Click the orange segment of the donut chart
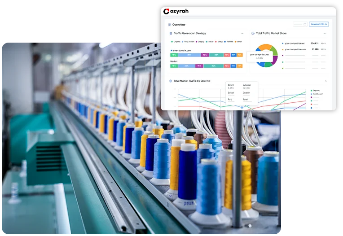The width and height of the screenshot is (343, 236). click(x=265, y=48)
